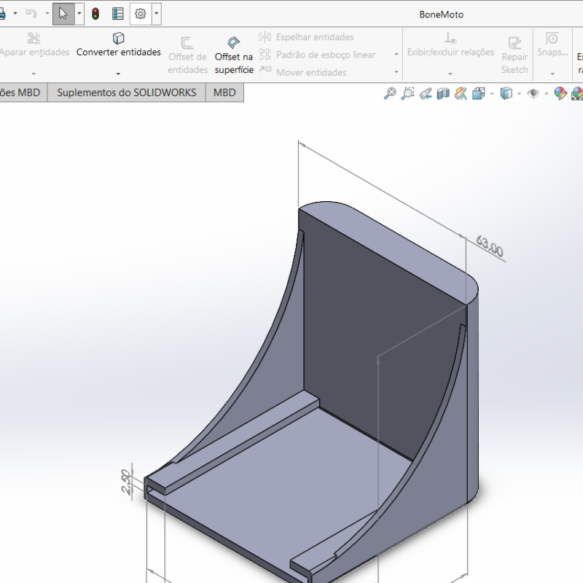Click the Apply Scene icon at the toolbar edge

click(577, 93)
